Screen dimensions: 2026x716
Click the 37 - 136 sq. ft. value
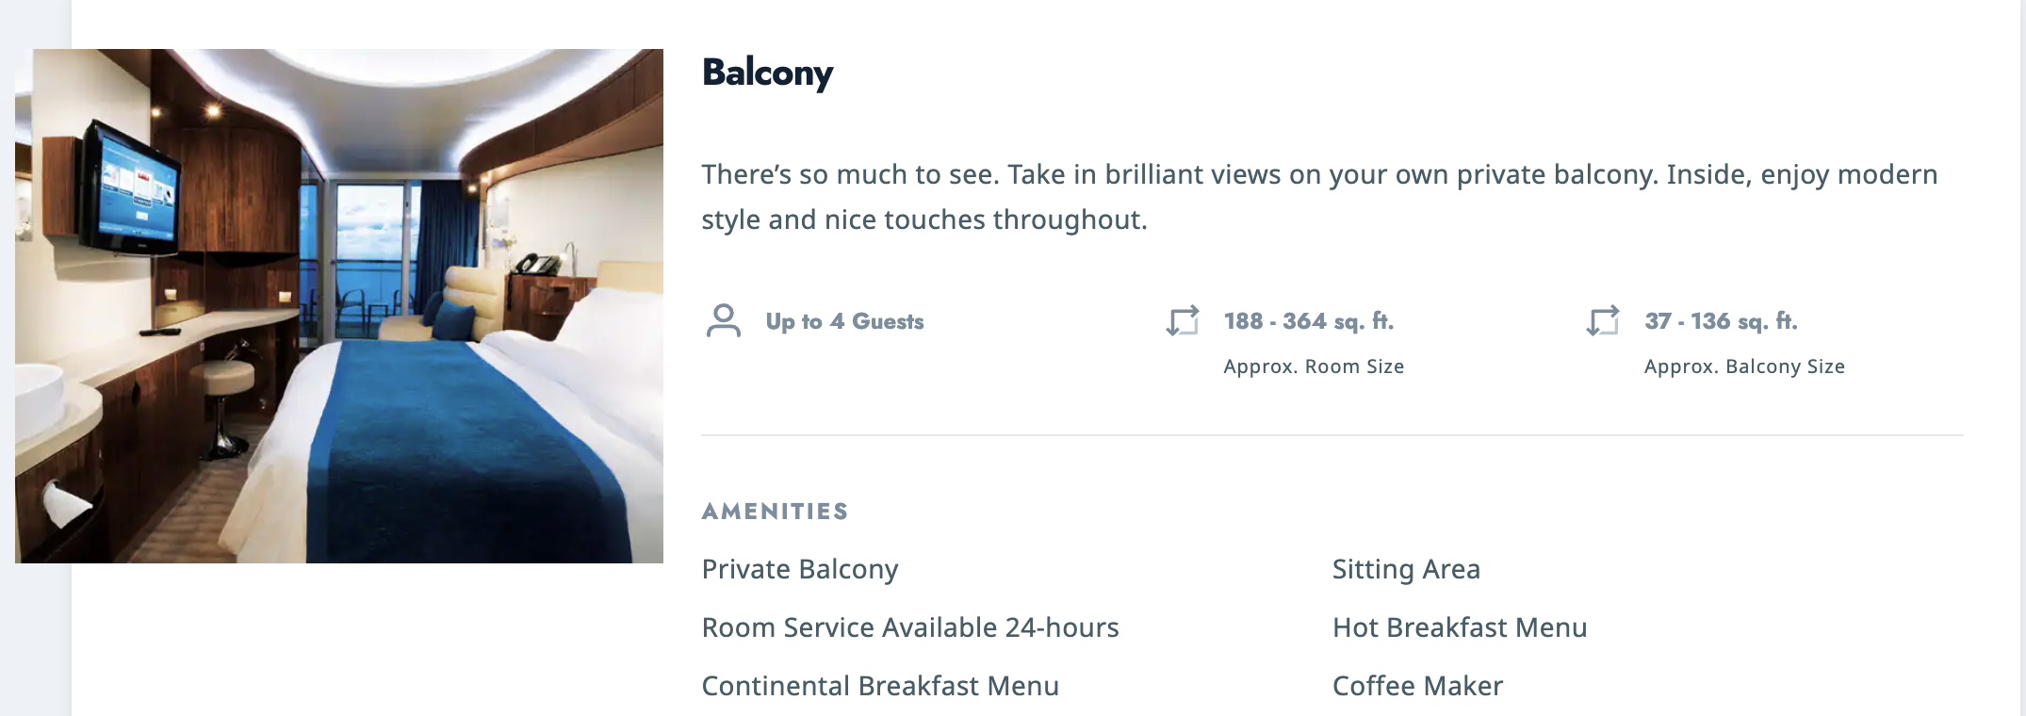(1721, 321)
